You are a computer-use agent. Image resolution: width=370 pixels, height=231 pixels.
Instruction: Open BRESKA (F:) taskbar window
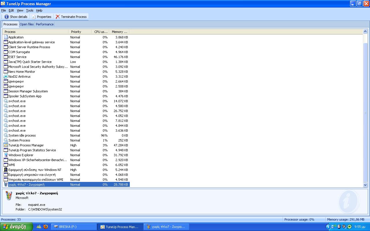pos(74,227)
